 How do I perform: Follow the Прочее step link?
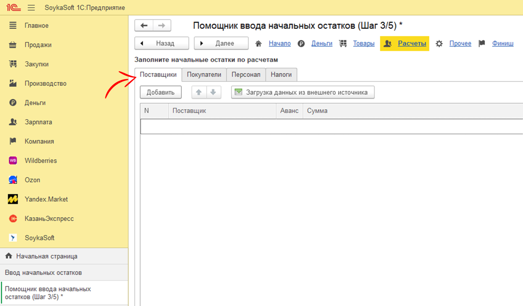(x=460, y=43)
